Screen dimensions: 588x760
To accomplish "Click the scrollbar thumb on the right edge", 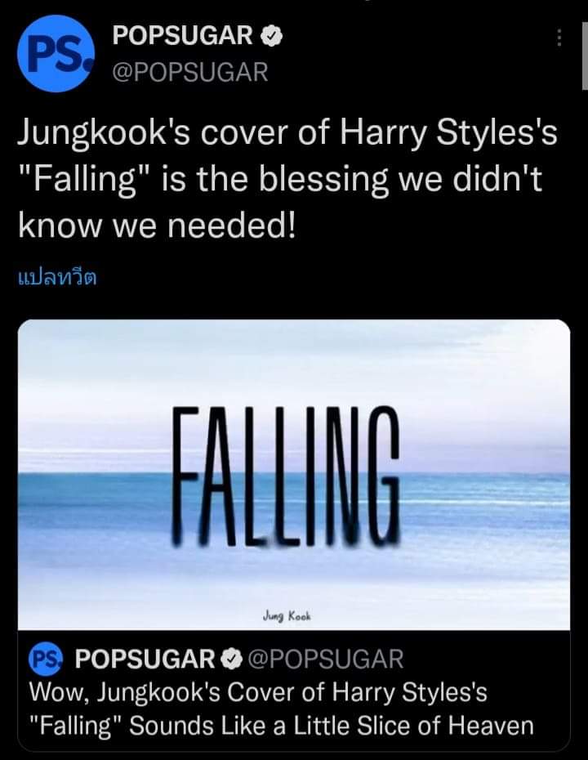I will click(585, 57).
